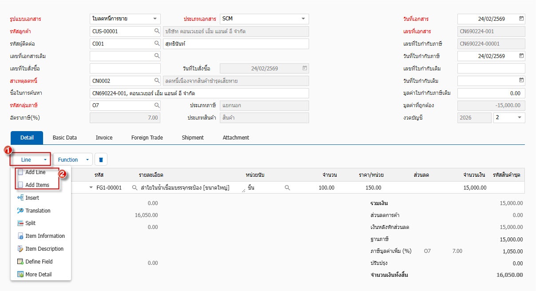Open the accounting period number dropdown
Image resolution: width=536 pixels, height=291 pixels.
pyautogui.click(x=520, y=118)
